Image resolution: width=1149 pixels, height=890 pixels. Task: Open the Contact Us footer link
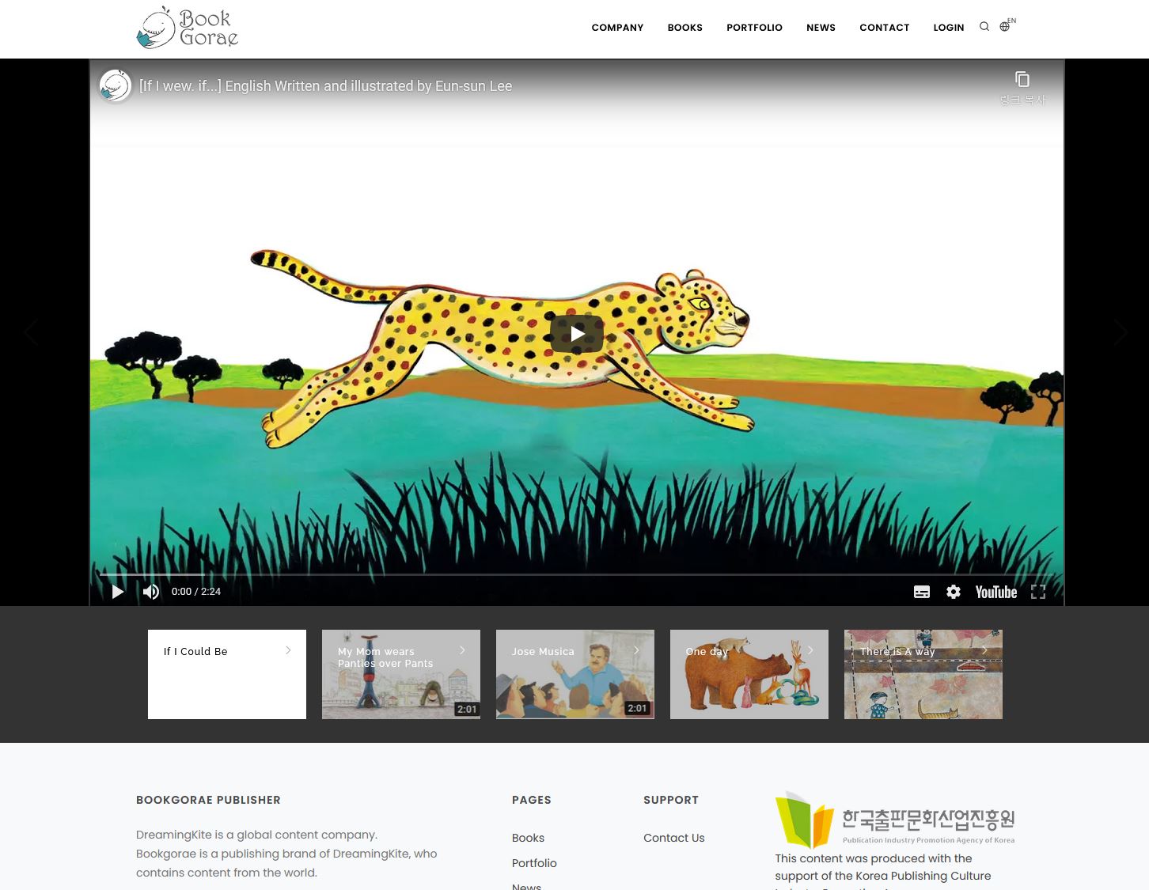[x=673, y=838]
